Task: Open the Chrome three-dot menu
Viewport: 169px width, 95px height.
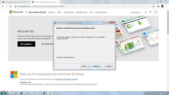Action: tap(166, 6)
